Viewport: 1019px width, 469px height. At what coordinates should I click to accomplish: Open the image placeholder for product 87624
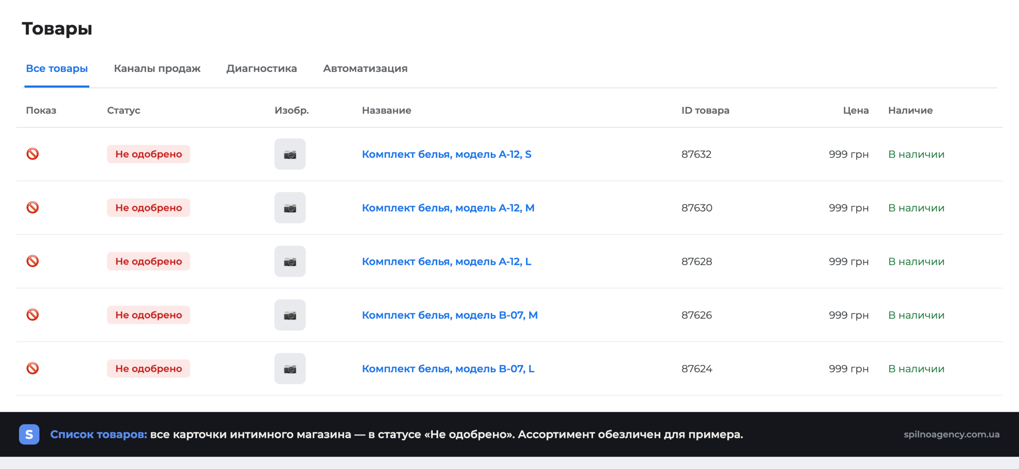290,368
